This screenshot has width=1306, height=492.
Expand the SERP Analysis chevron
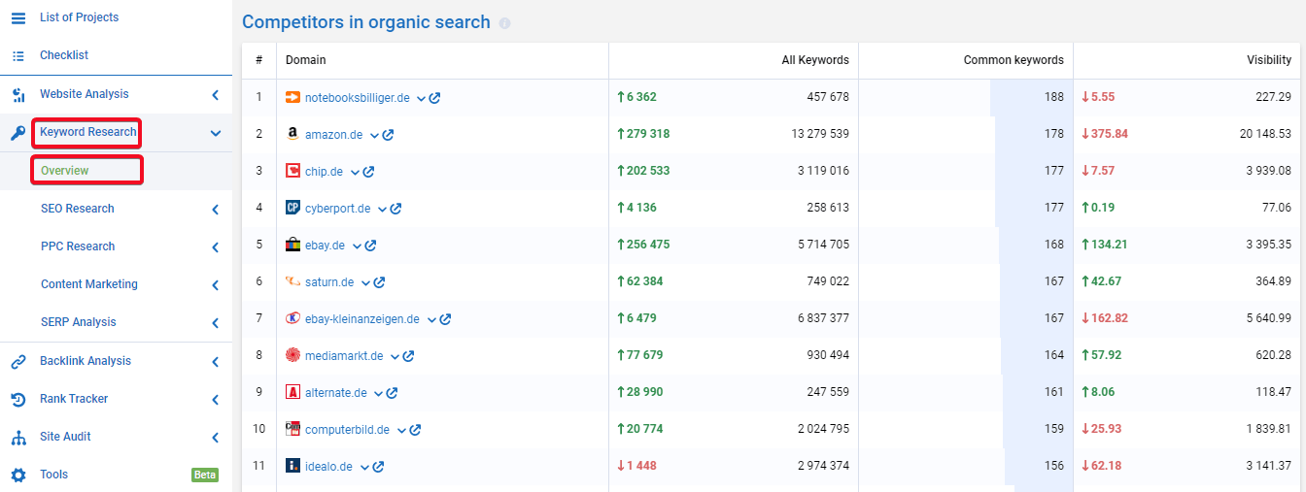click(215, 323)
